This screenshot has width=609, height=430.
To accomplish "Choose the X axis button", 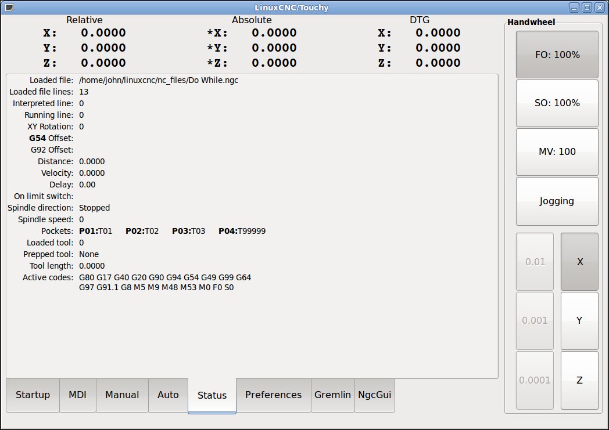I will tap(579, 262).
